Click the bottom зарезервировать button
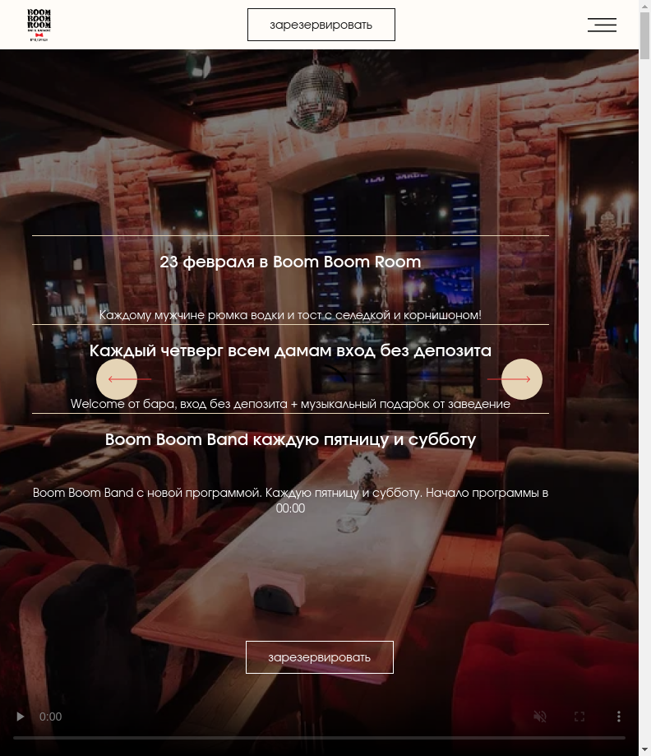The width and height of the screenshot is (651, 756). pos(320,657)
